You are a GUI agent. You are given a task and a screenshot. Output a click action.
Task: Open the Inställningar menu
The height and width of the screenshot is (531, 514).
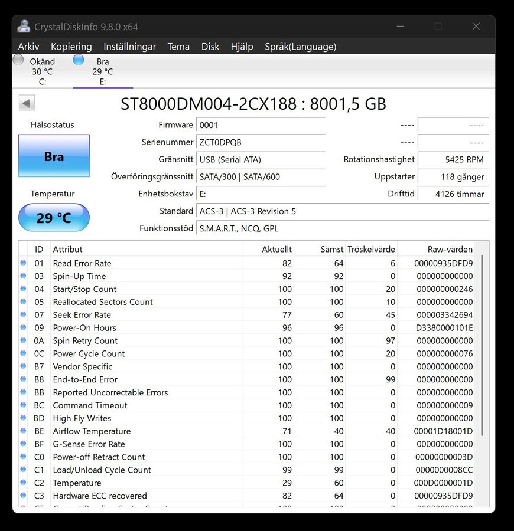[129, 47]
